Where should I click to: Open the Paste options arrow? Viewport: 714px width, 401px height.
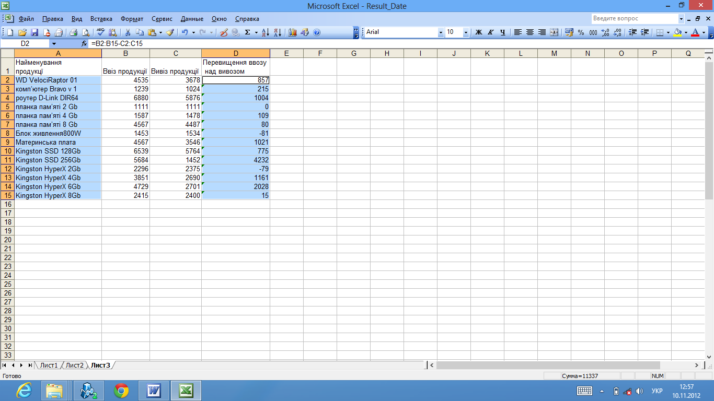[160, 32]
